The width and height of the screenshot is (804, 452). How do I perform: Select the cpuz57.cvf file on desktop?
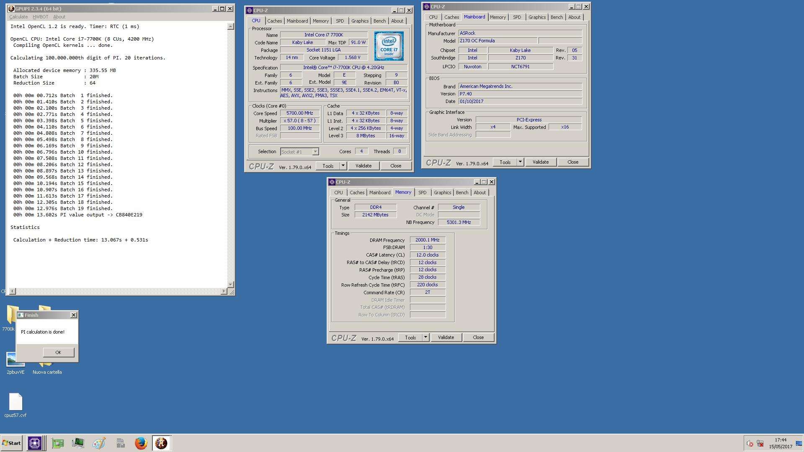(x=15, y=405)
